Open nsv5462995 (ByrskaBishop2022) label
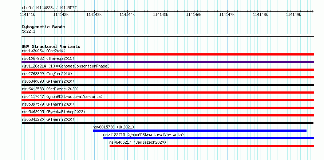This screenshot has height=160, width=324. coord(53,112)
